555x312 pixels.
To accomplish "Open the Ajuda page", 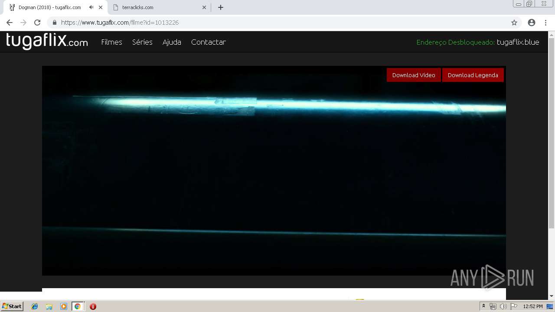I will [172, 42].
